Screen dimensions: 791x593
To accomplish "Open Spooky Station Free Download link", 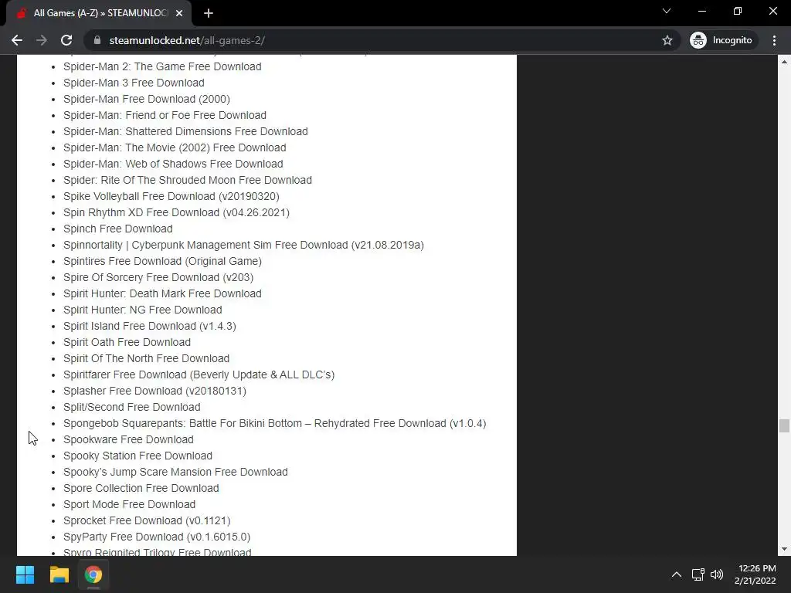I will 137,456.
